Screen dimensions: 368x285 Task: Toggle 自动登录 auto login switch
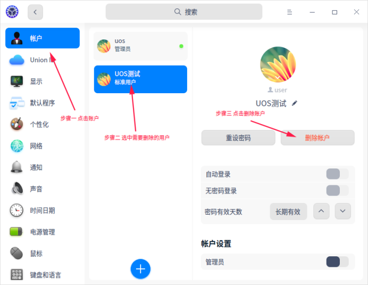pos(337,174)
